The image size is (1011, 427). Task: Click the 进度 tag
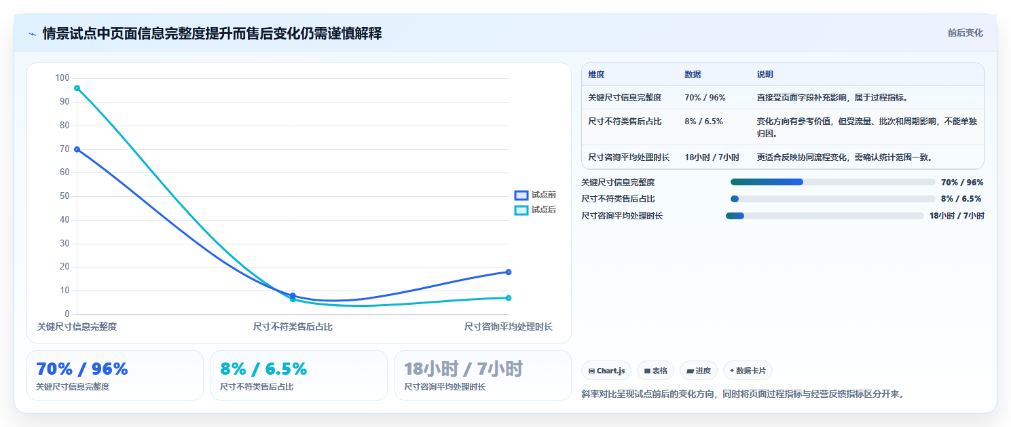point(699,371)
